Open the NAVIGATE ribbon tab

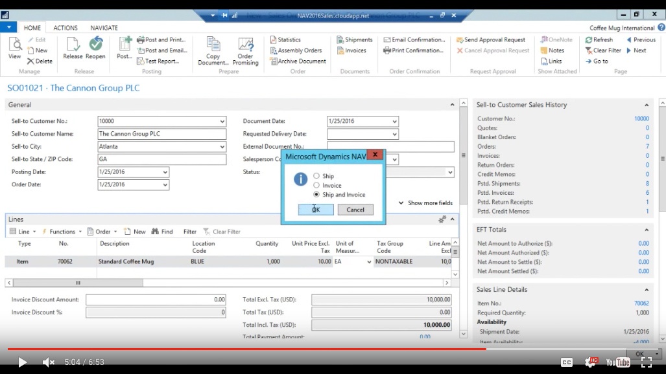click(104, 28)
